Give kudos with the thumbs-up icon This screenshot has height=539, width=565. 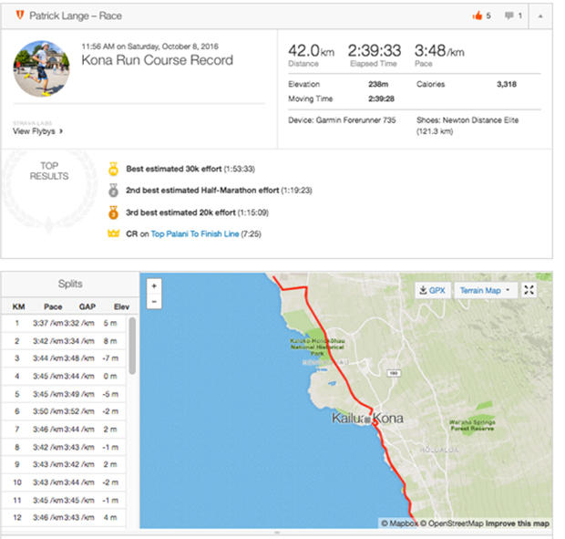(x=477, y=16)
